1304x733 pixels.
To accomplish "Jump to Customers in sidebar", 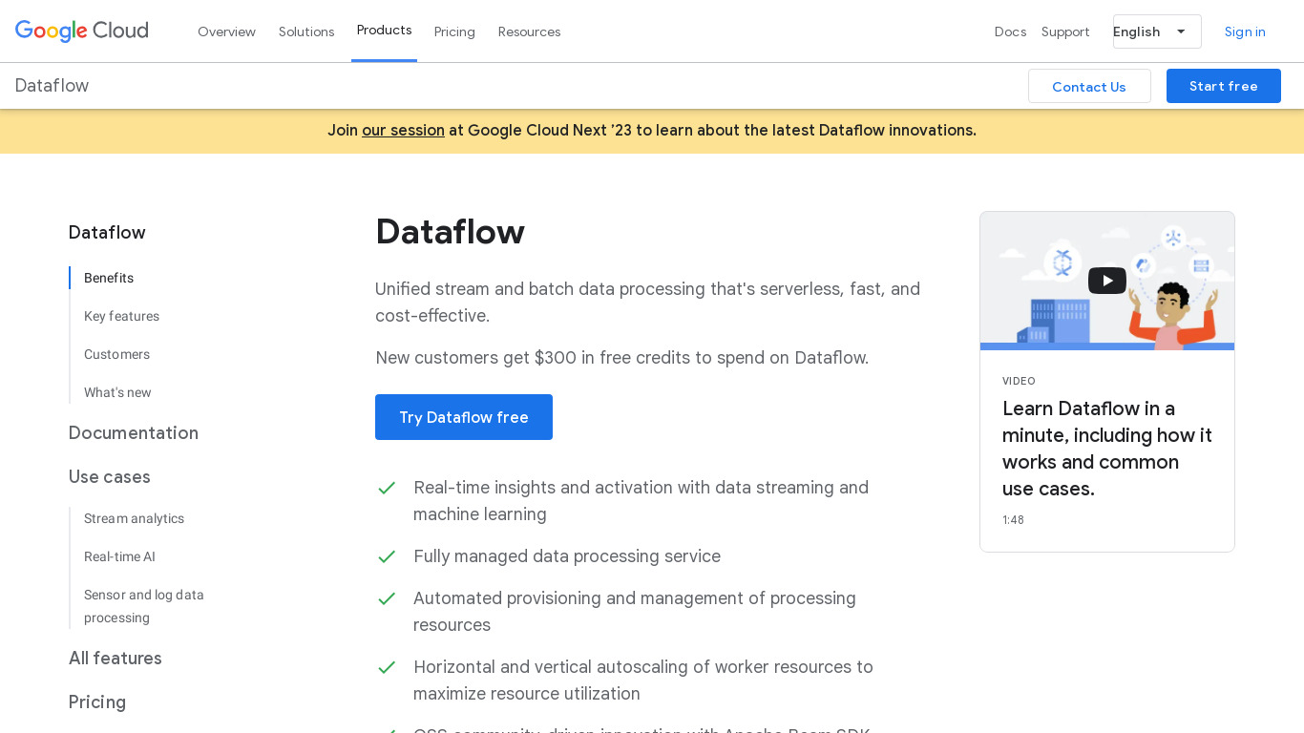I will tap(116, 354).
